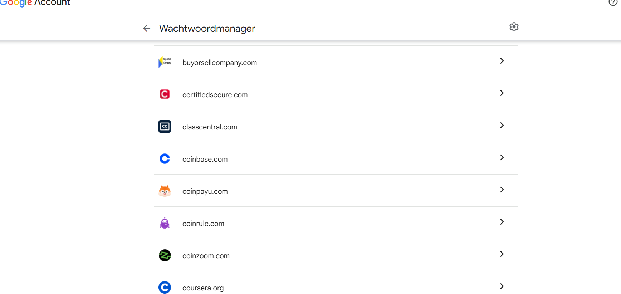Click the purple coinrule.com robot icon
621x294 pixels.
pos(165,223)
